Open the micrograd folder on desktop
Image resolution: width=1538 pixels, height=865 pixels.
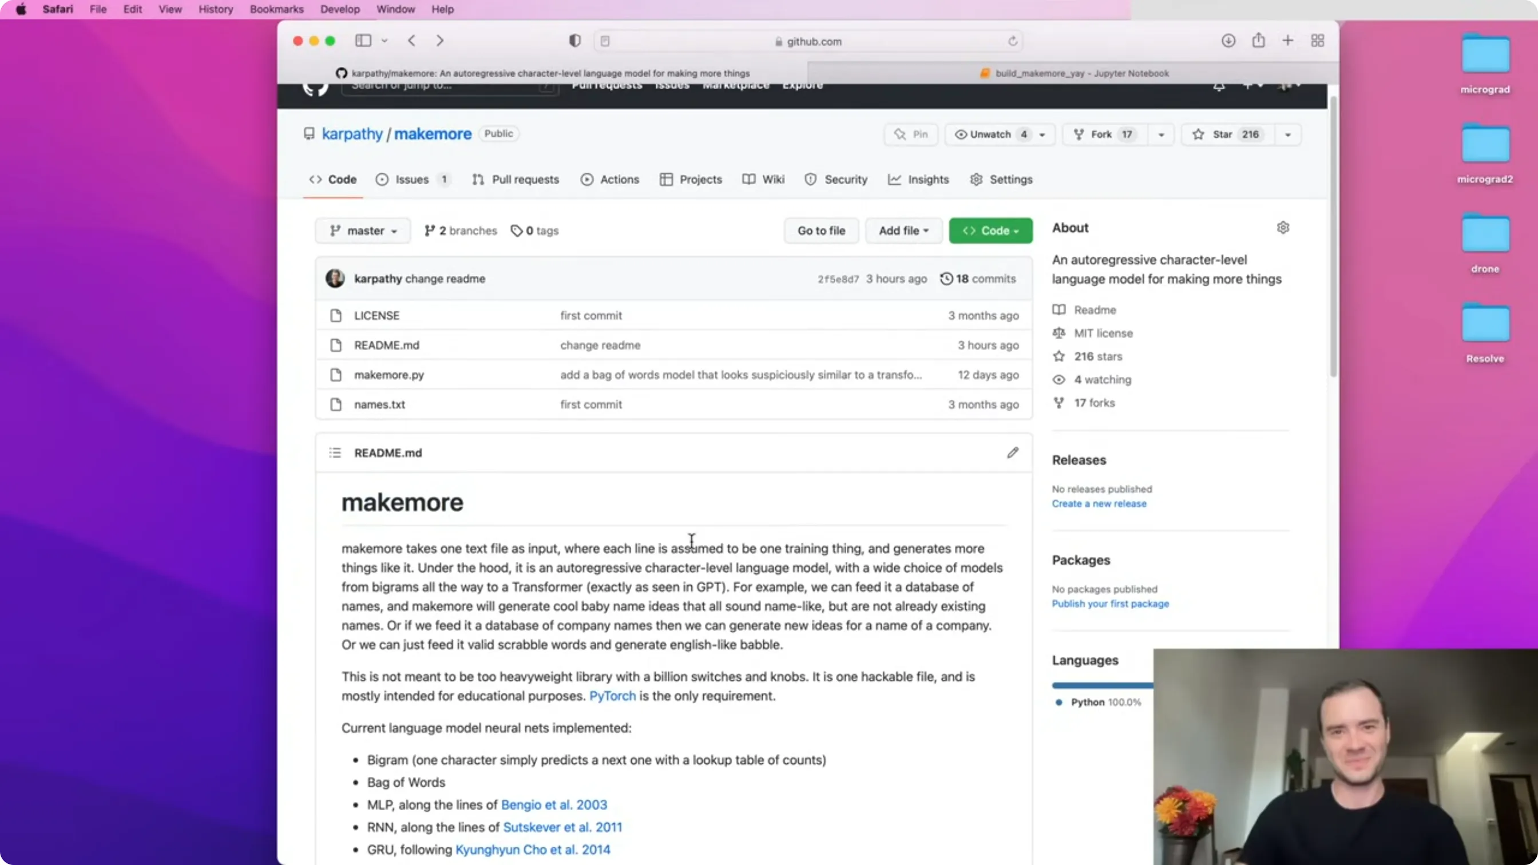1485,64
